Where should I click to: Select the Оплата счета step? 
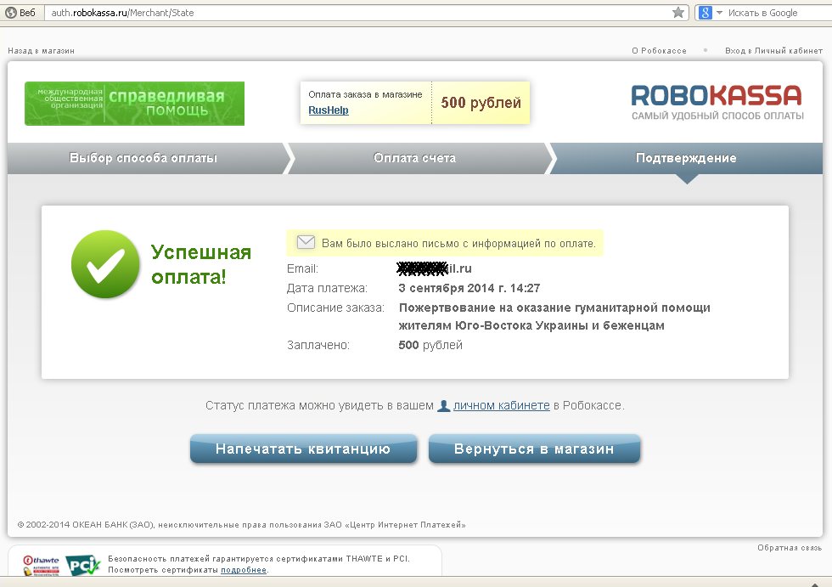tap(415, 158)
